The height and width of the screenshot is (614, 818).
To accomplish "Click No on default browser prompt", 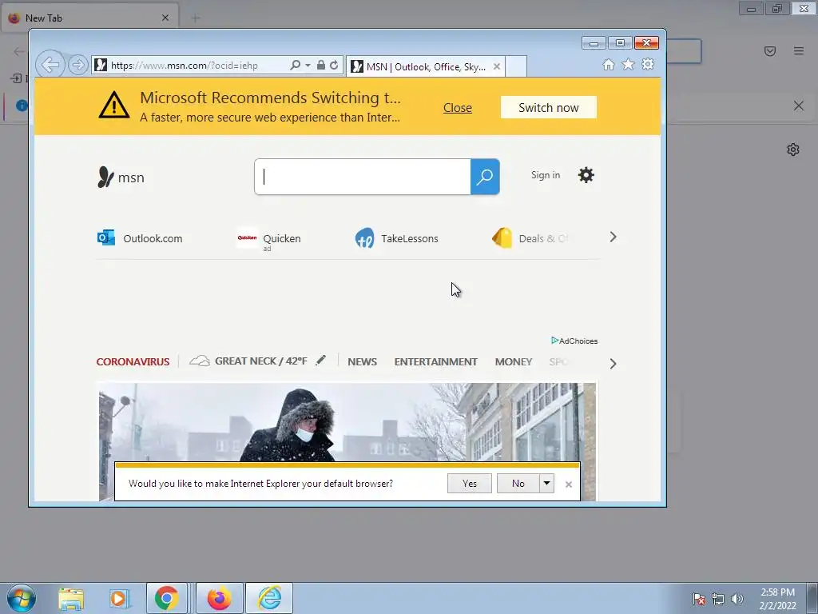I will click(x=518, y=484).
